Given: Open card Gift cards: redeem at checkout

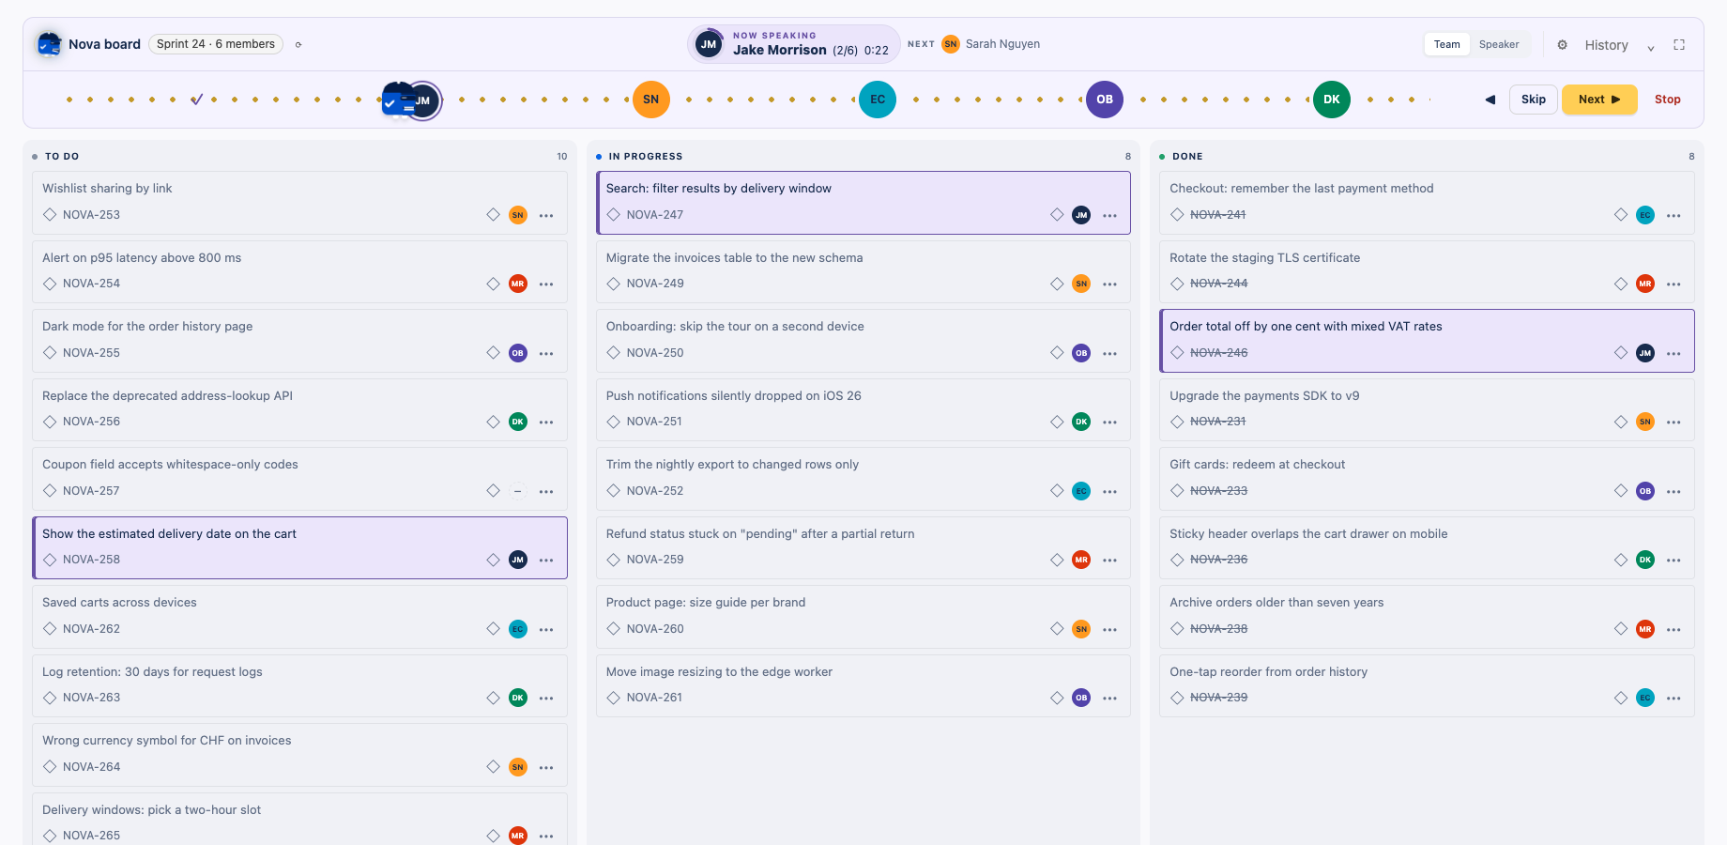Looking at the screenshot, I should click(x=1427, y=479).
